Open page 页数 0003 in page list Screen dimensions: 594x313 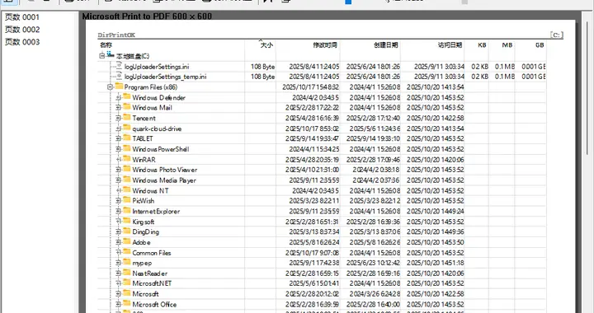point(22,42)
